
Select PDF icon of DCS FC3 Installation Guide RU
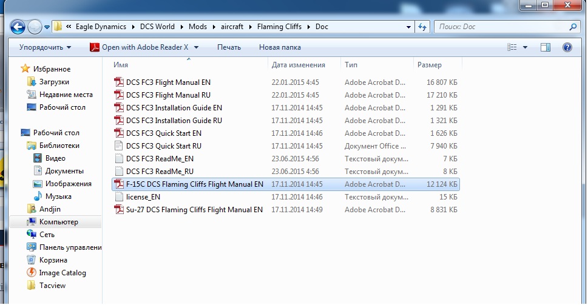coord(119,120)
